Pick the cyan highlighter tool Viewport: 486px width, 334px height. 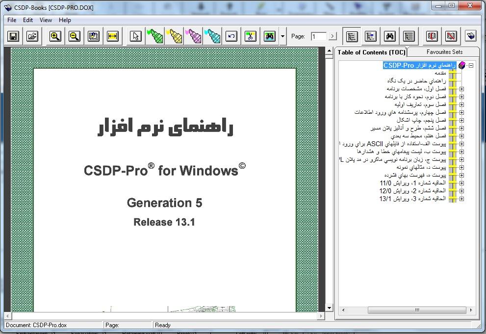213,37
